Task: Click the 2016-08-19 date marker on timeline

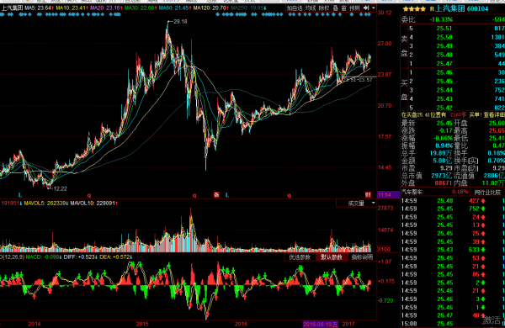Action: pos(321,324)
